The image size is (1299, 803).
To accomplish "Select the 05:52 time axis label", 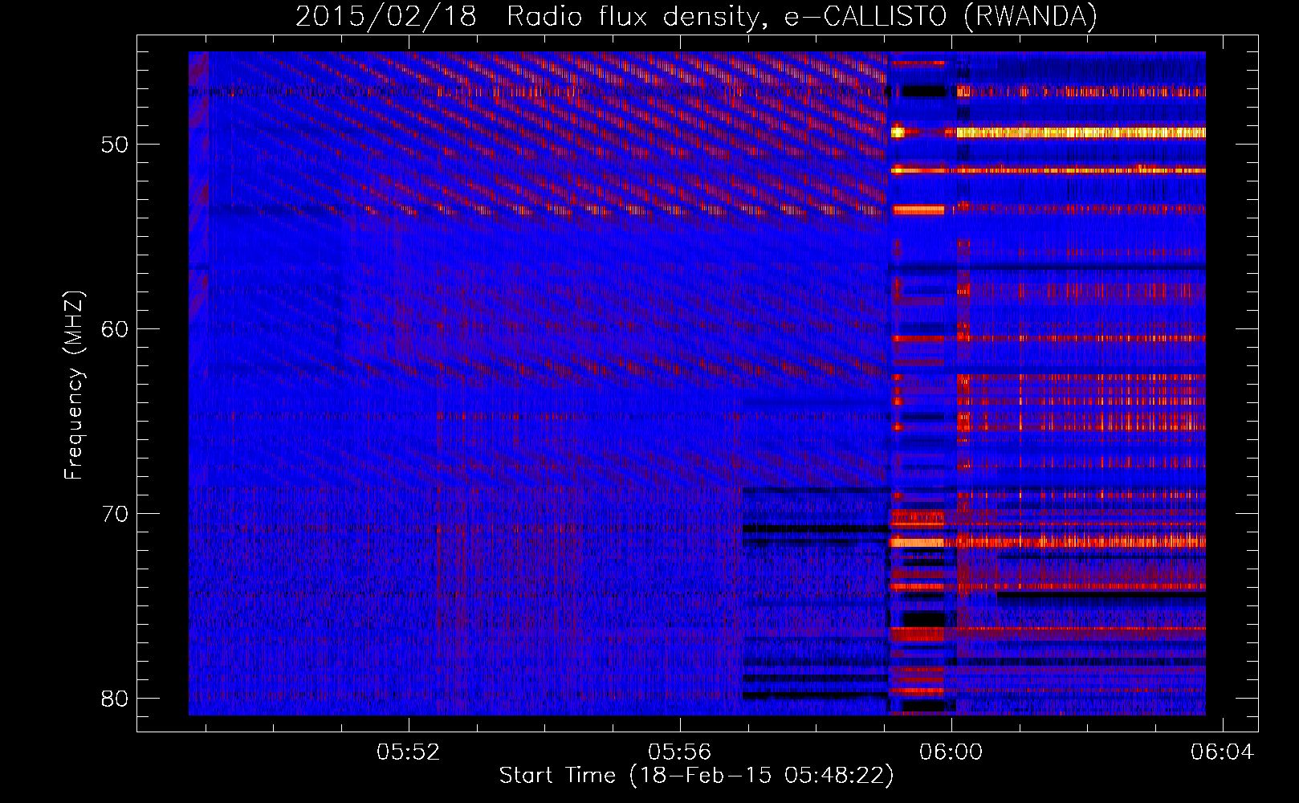I will point(409,752).
